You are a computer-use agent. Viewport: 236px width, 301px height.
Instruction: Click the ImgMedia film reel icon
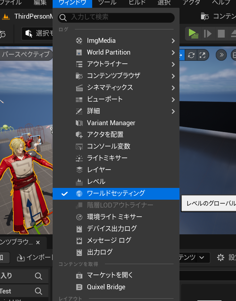pyautogui.click(x=79, y=41)
